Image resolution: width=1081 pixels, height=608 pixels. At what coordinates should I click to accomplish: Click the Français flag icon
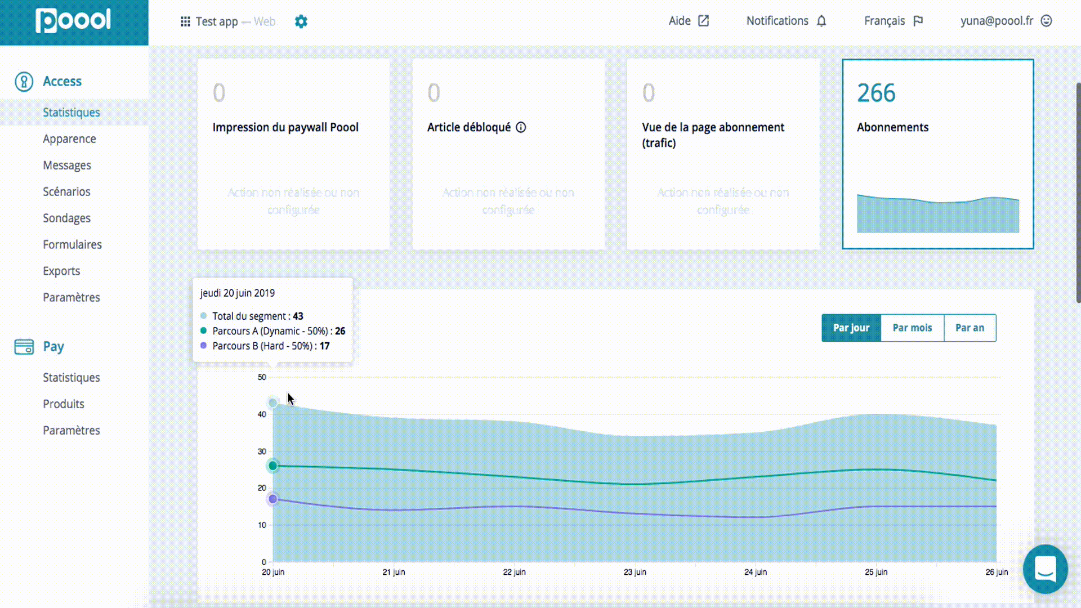918,21
